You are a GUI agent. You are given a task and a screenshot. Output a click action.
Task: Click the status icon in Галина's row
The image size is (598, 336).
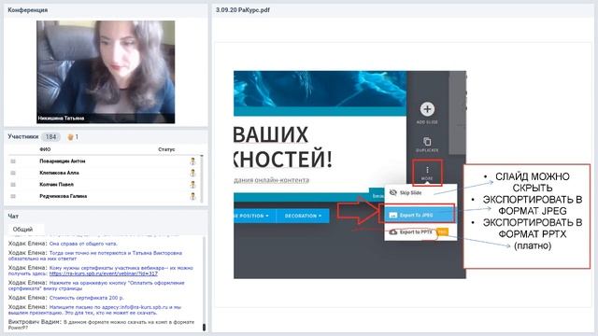coord(192,197)
